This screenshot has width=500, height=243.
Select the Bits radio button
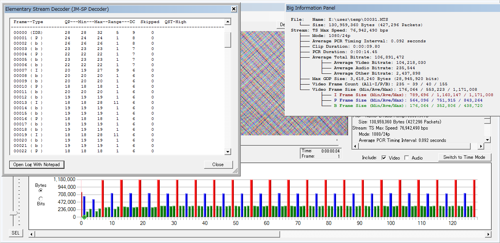(41, 198)
